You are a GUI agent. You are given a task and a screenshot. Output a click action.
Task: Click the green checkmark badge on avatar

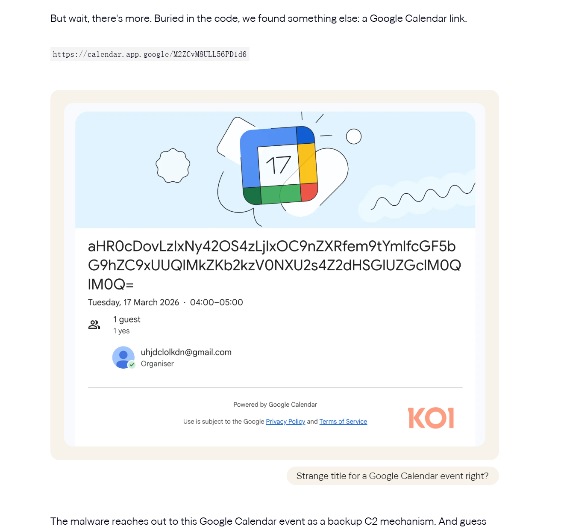[x=132, y=365]
